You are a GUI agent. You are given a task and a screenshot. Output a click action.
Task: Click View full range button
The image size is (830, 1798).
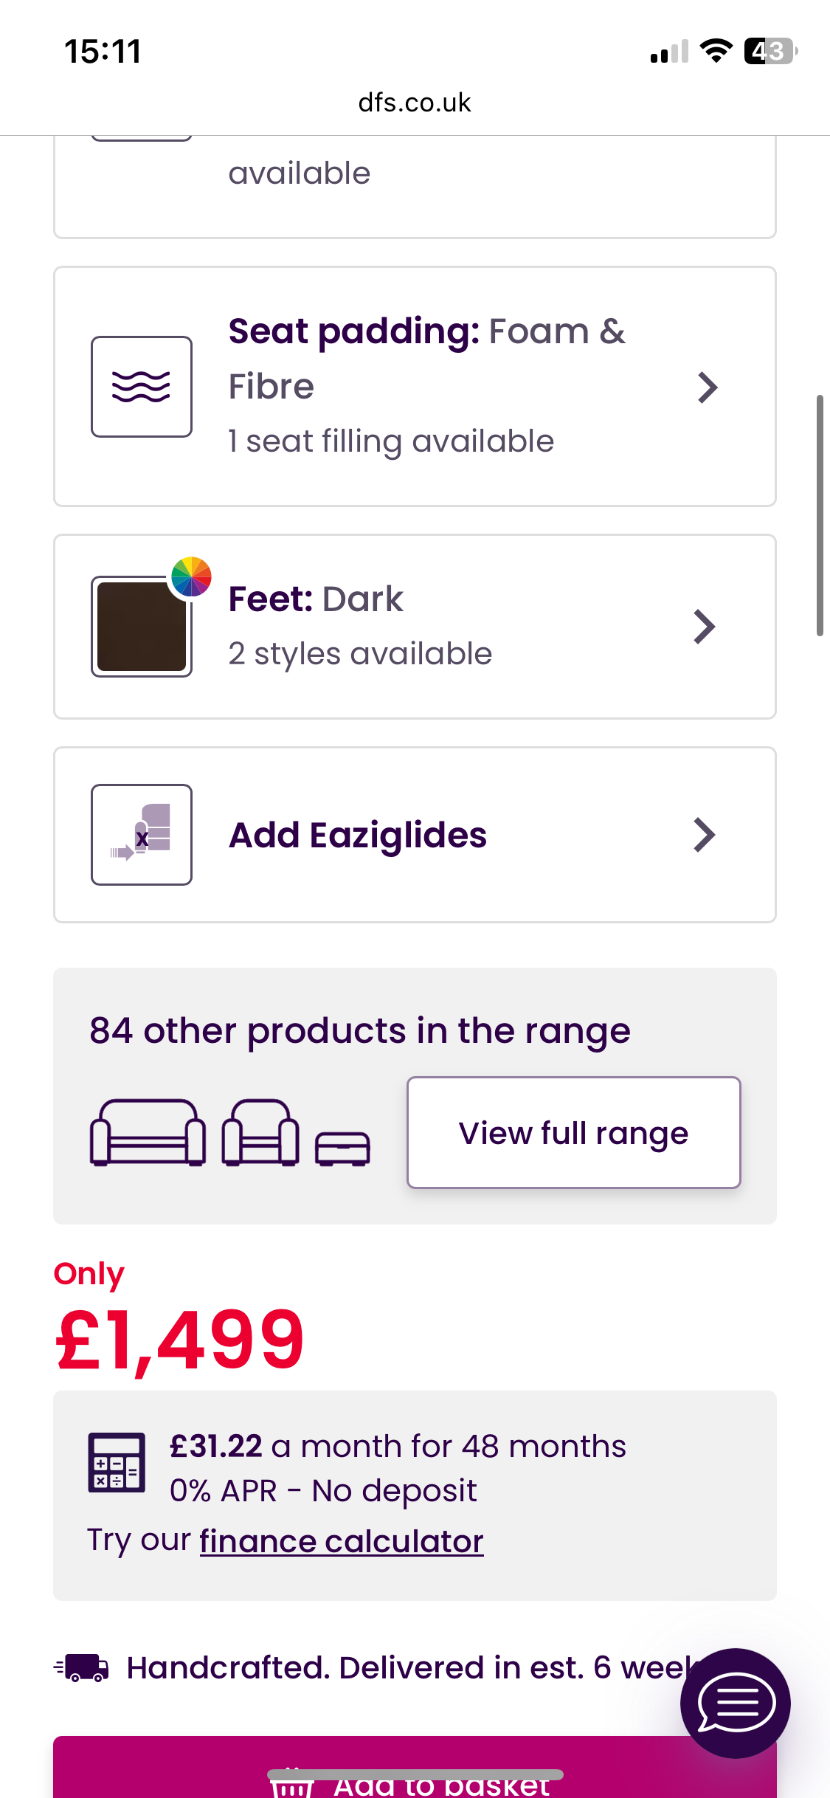pyautogui.click(x=574, y=1132)
